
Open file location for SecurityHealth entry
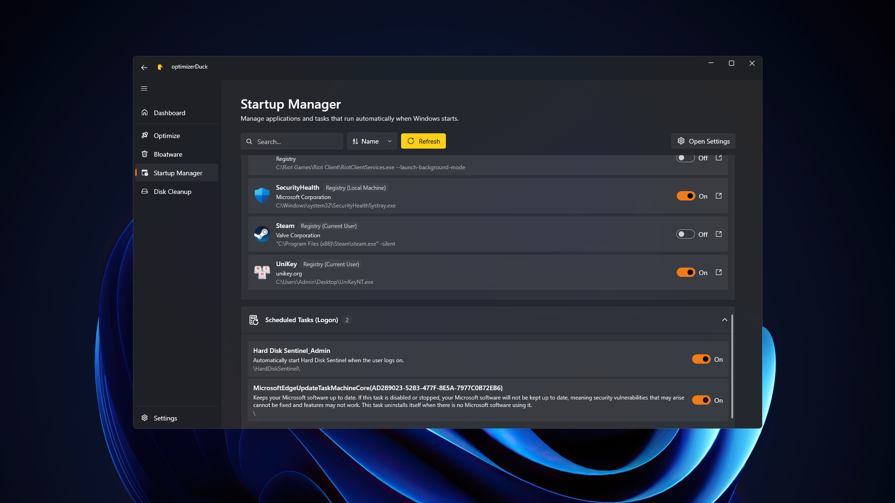point(718,196)
